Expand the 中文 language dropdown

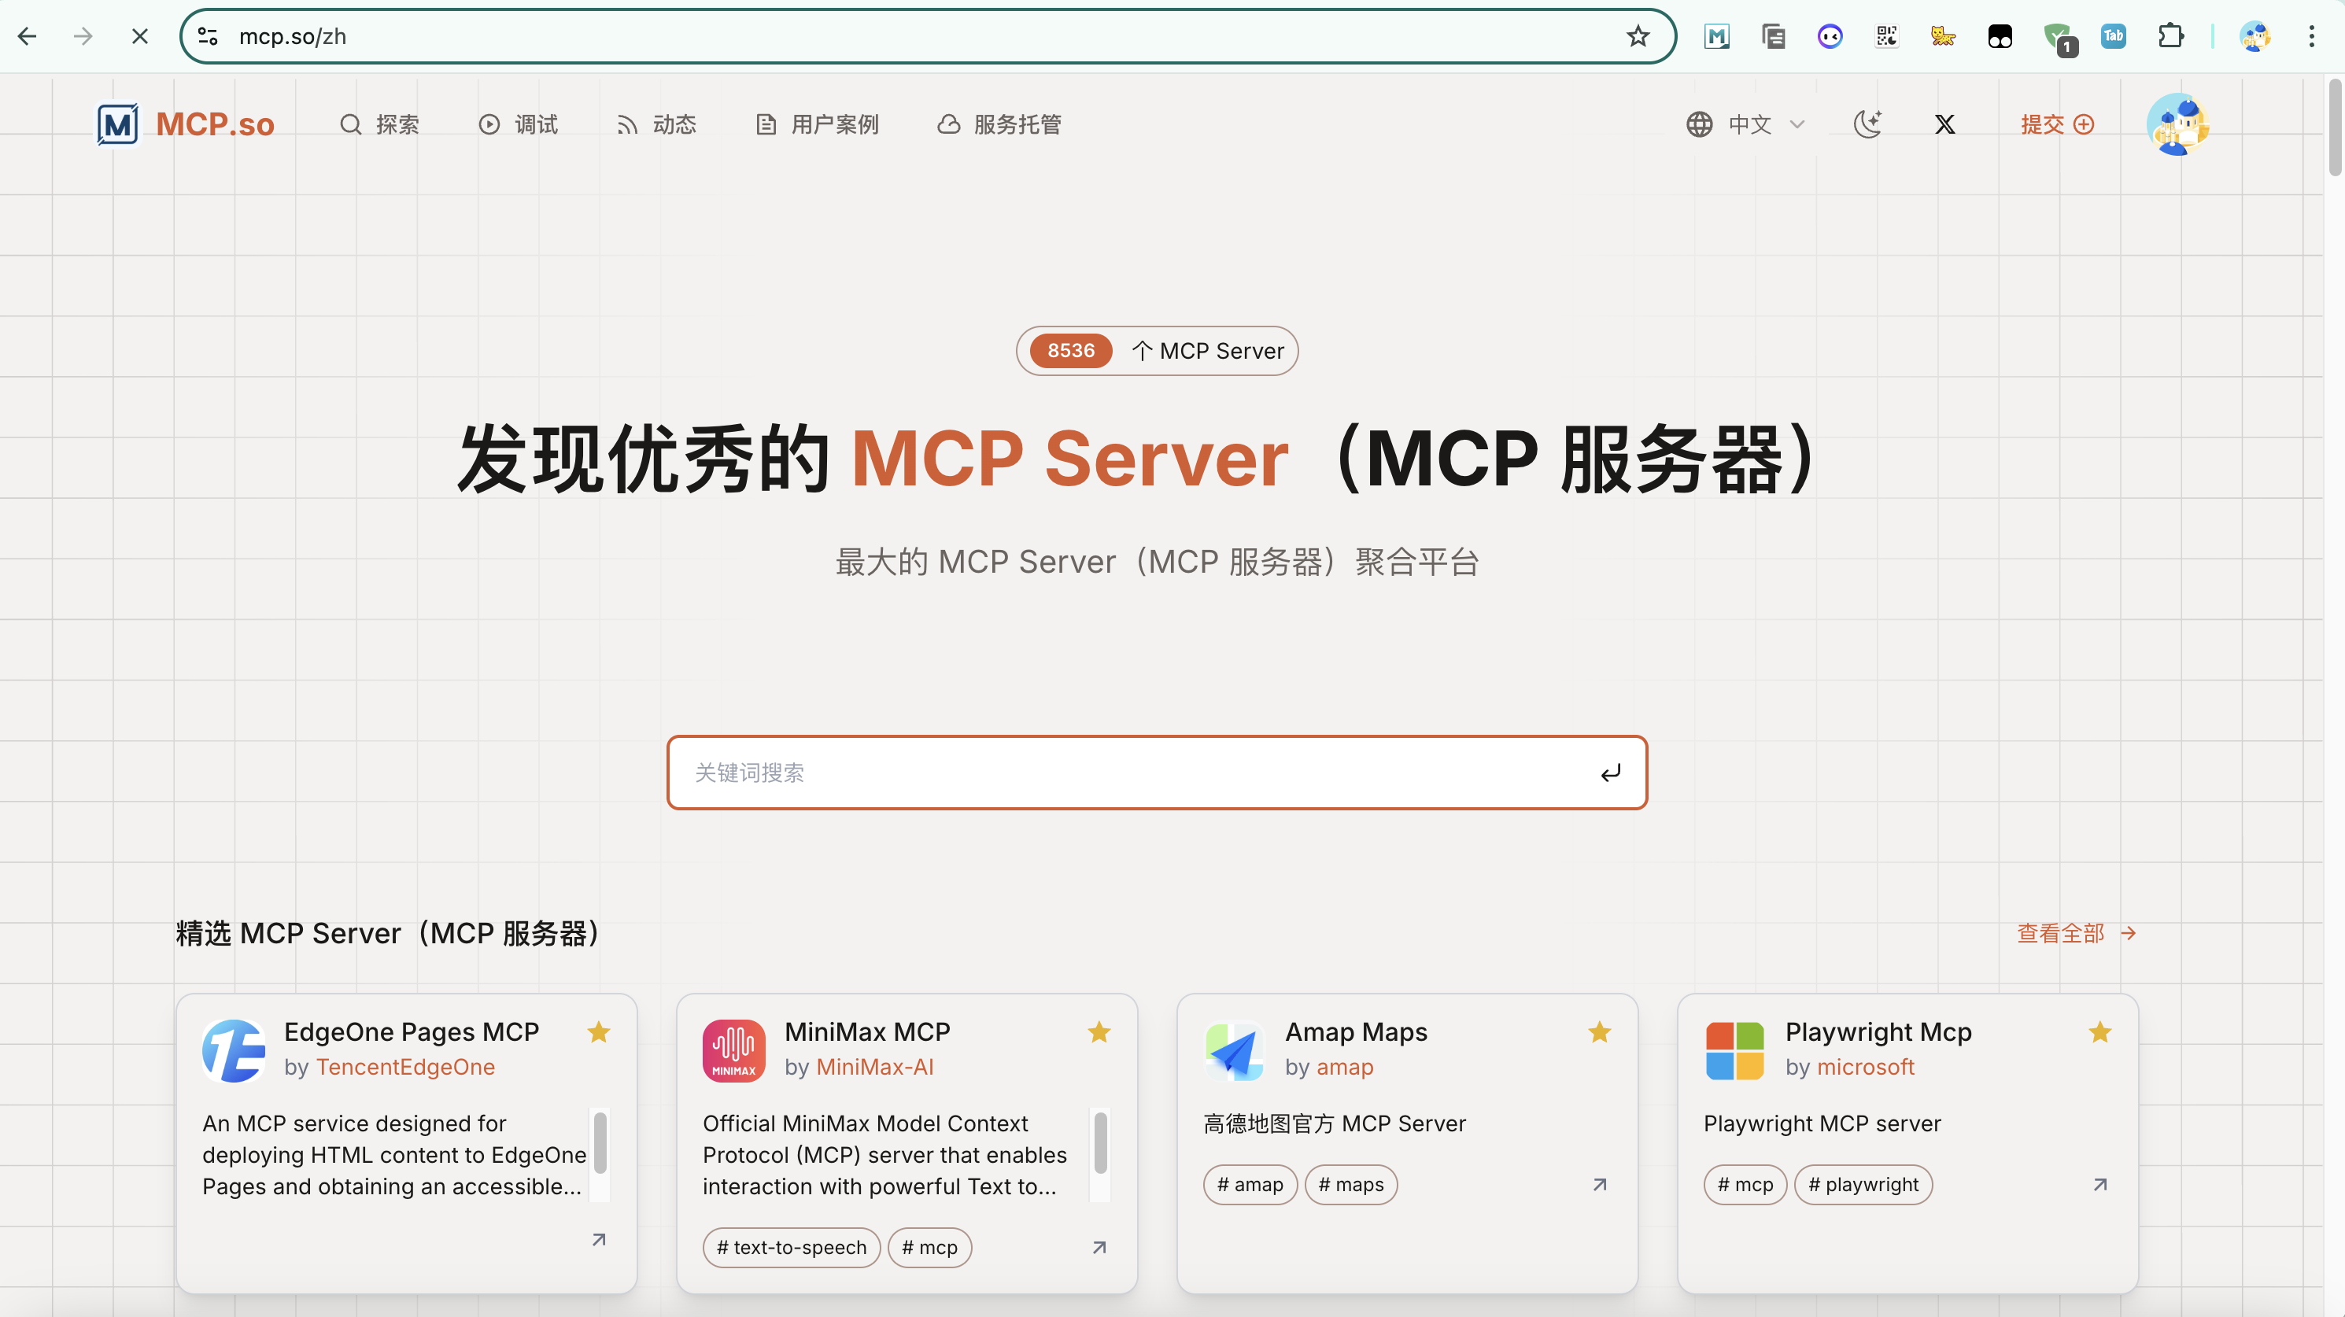[1746, 124]
